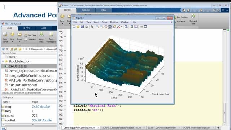Select Zoom Out tool in Figure 2

[x=102, y=27]
